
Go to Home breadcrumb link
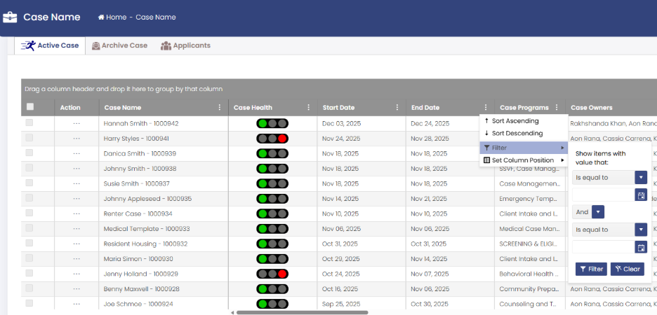click(x=112, y=17)
